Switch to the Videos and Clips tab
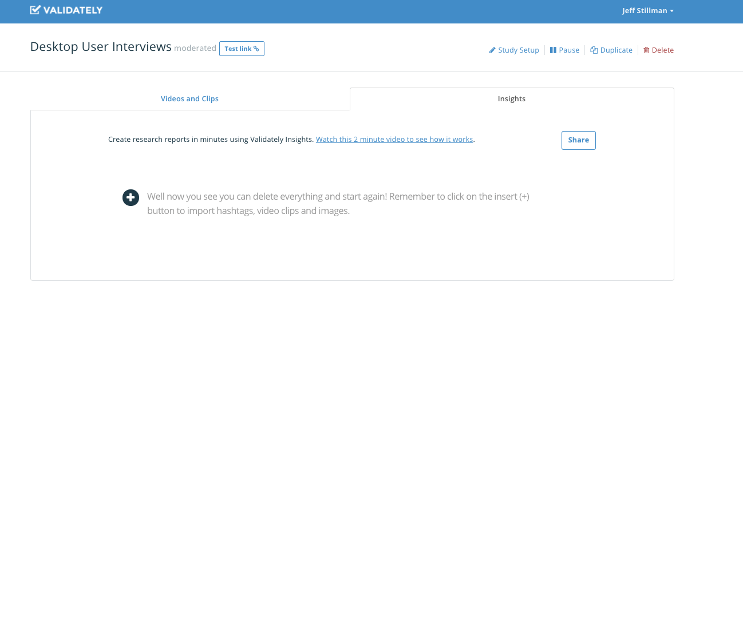The height and width of the screenshot is (631, 743). (x=189, y=99)
